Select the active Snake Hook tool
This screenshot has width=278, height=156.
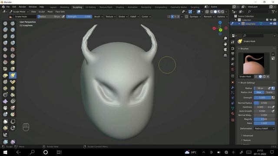click(x=13, y=75)
